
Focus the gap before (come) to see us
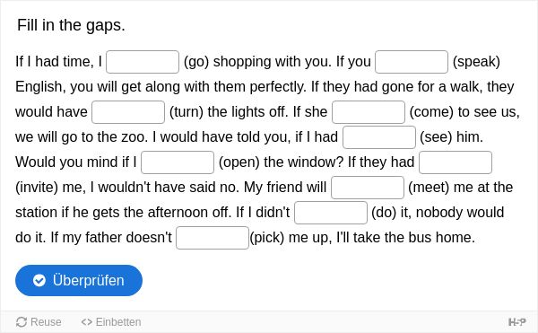pos(369,112)
